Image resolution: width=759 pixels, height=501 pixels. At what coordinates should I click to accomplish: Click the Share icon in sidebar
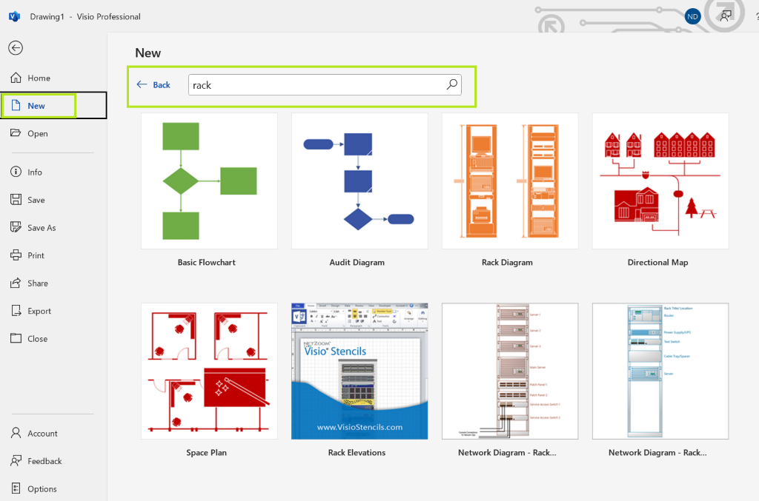(x=16, y=283)
